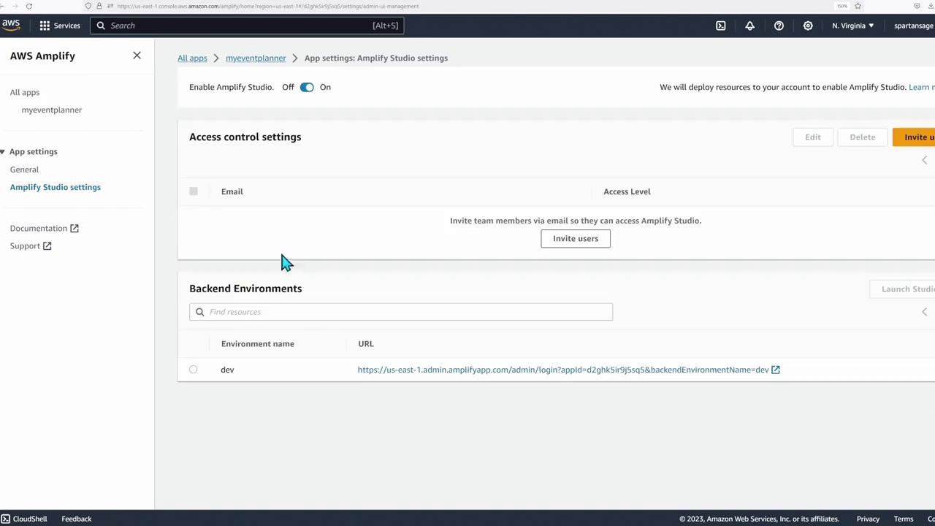This screenshot has width=935, height=526.
Task: Click the All apps breadcrumb
Action: pyautogui.click(x=192, y=58)
